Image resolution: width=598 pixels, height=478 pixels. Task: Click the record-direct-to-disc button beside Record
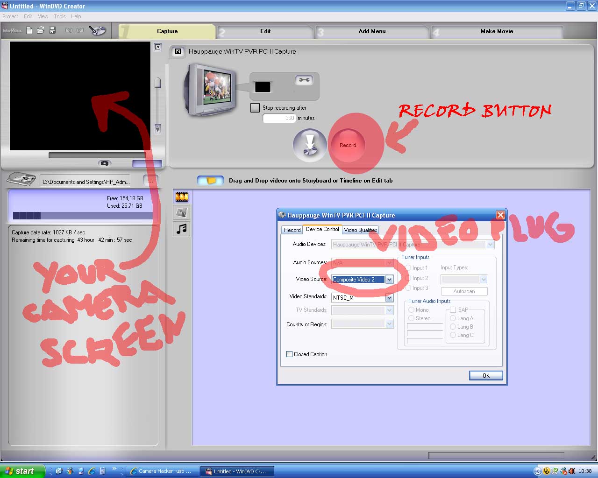pyautogui.click(x=310, y=145)
